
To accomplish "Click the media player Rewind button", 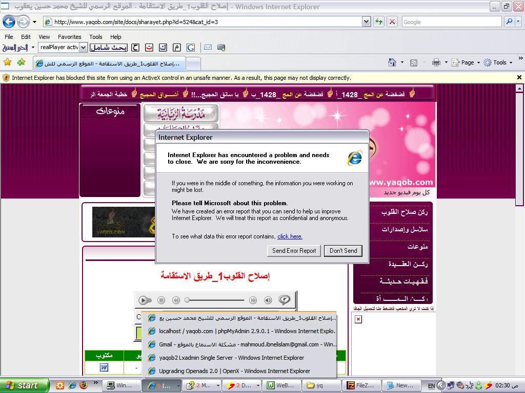I will pos(176,300).
